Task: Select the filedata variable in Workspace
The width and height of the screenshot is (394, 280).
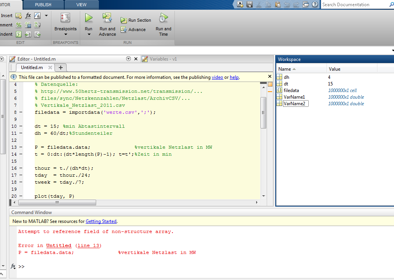Action: coord(291,90)
